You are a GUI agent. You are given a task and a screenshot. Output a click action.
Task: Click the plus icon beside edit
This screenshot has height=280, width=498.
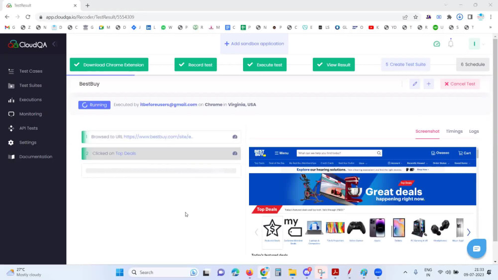tap(428, 84)
